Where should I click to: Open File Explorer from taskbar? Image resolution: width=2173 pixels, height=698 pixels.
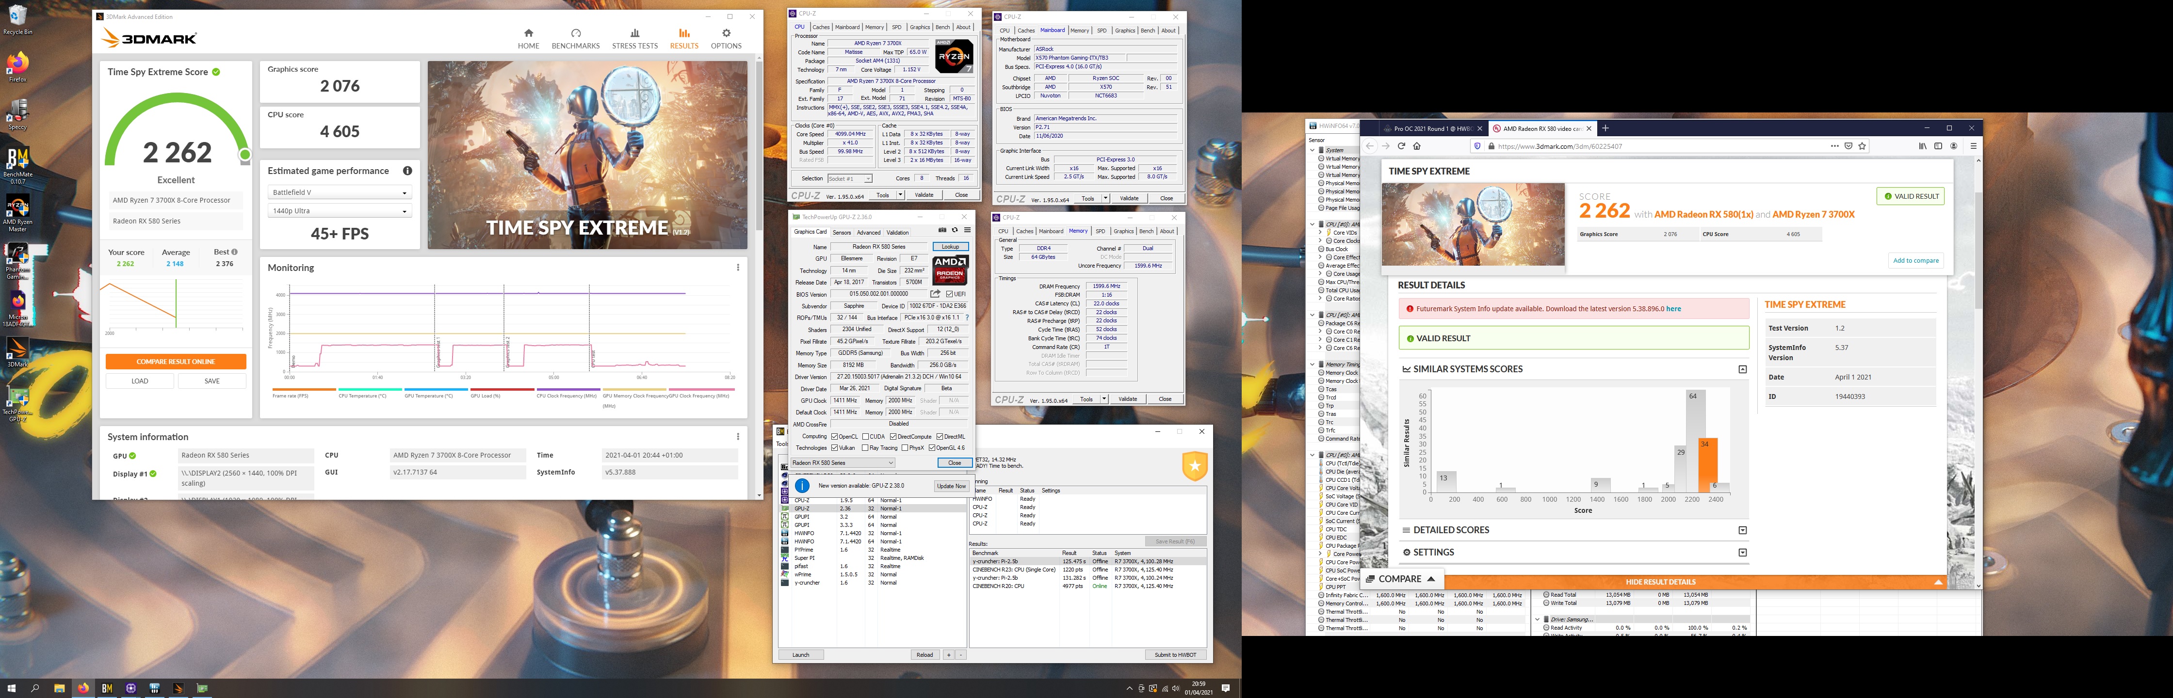tap(59, 688)
